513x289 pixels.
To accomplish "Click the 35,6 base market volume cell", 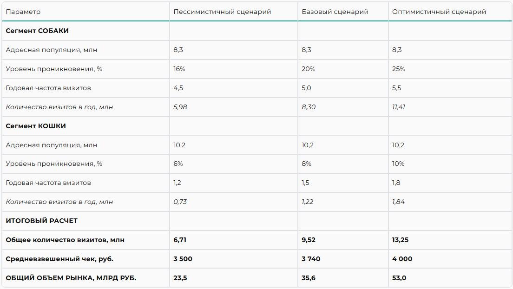I will 308,278.
